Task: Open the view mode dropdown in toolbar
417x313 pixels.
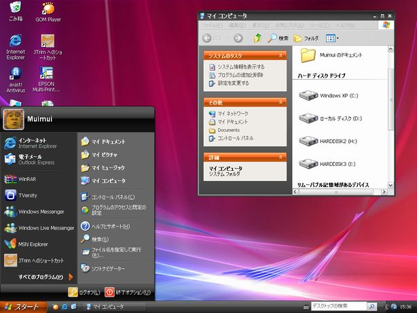Action: click(x=332, y=38)
